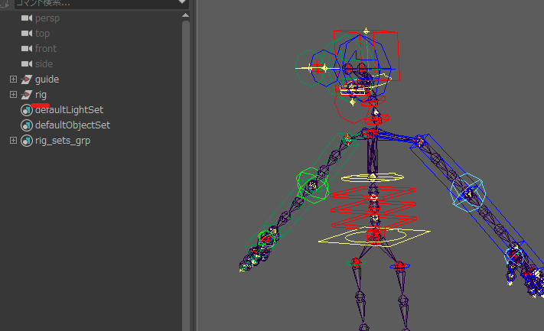Click the guide transform node icon

pyautogui.click(x=27, y=80)
